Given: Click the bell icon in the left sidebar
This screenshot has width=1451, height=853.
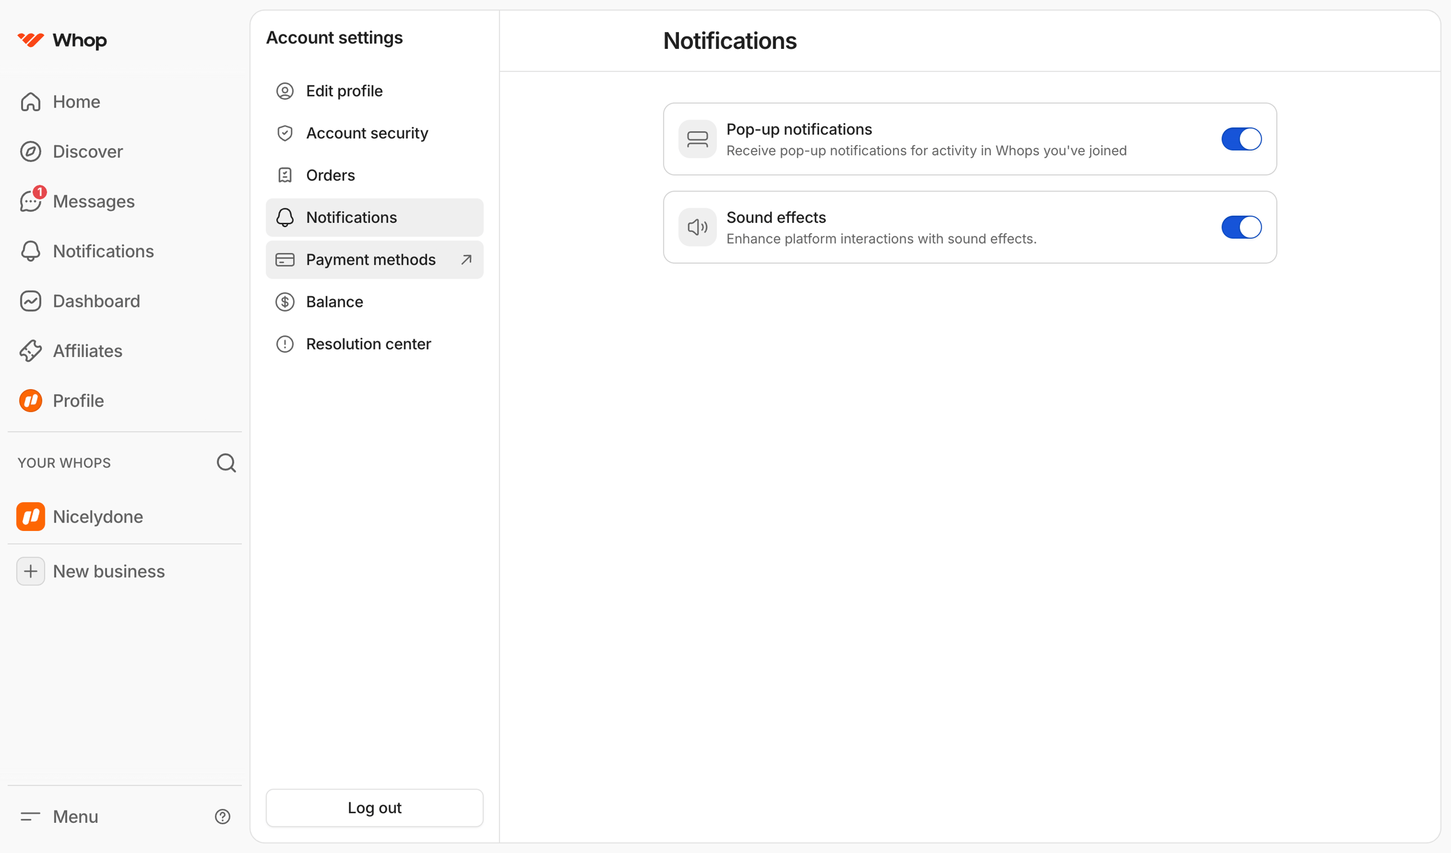Looking at the screenshot, I should [30, 251].
